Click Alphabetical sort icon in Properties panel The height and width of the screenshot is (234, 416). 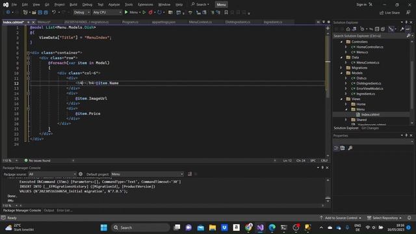(343, 148)
